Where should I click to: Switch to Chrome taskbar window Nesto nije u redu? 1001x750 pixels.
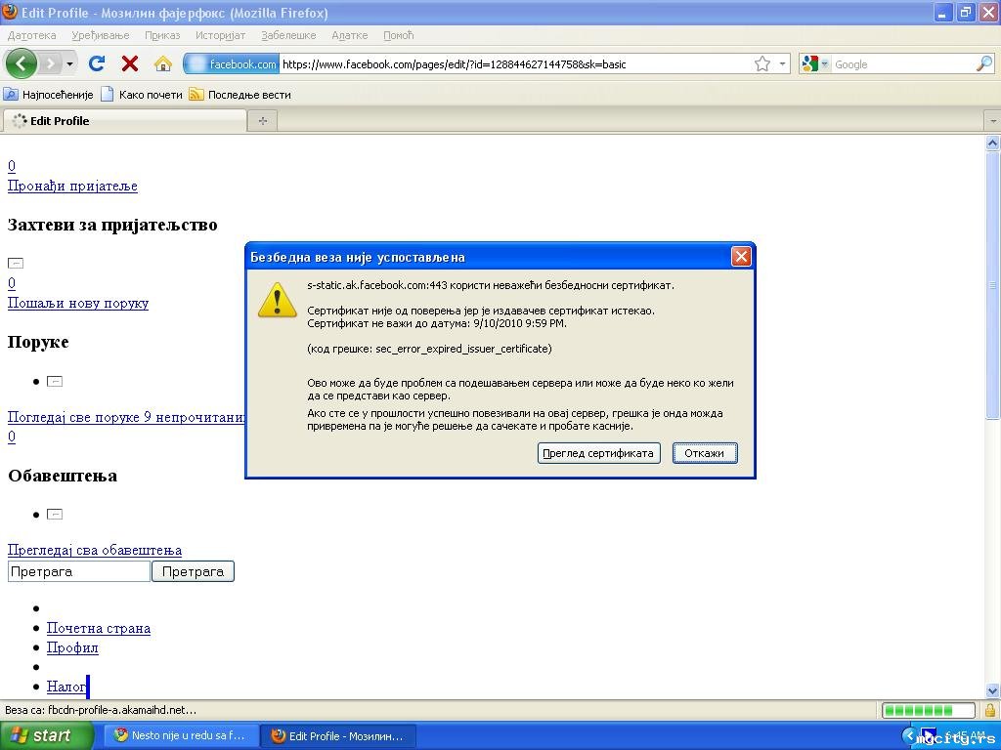(181, 735)
